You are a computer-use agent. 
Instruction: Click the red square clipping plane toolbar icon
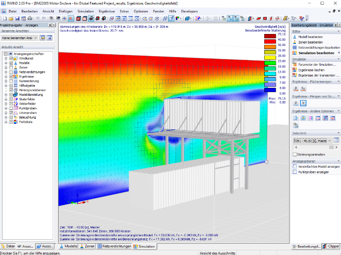click(x=265, y=18)
